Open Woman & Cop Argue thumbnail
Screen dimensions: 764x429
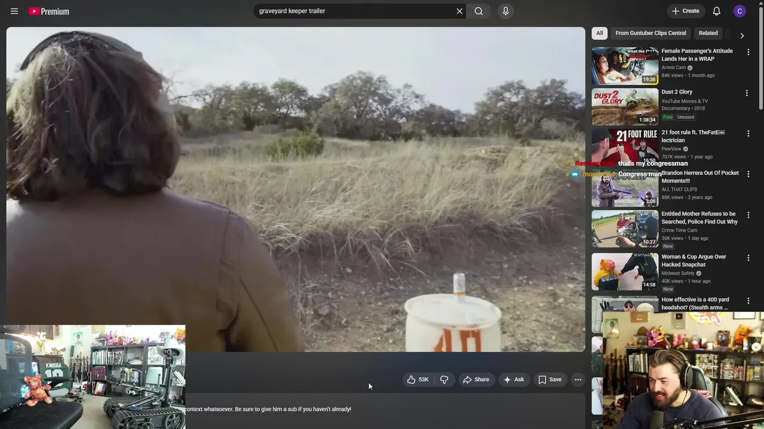(x=625, y=271)
